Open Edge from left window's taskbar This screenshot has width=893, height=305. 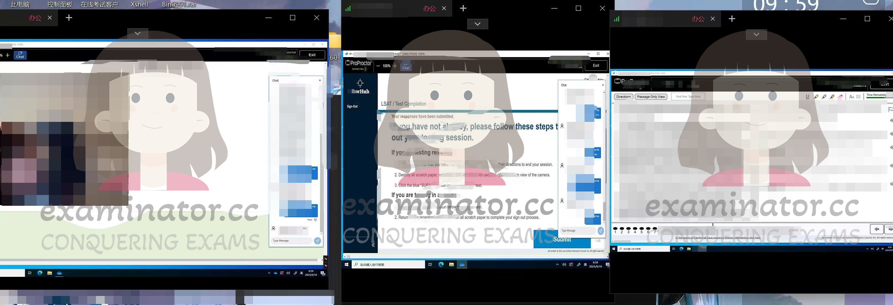tap(40, 273)
